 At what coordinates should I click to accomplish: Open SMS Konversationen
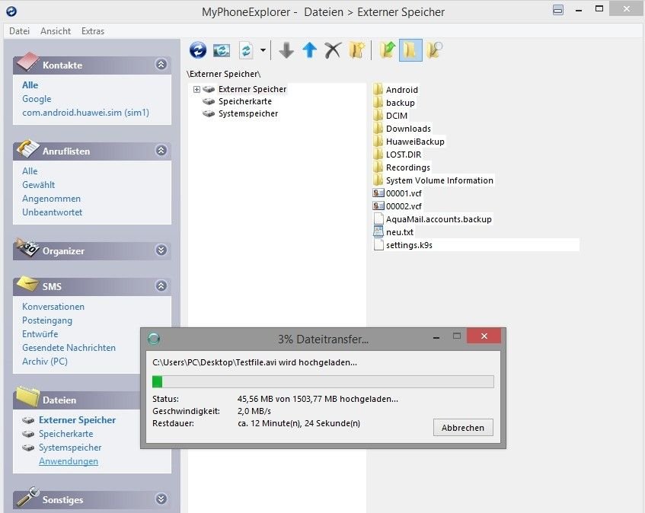click(53, 307)
